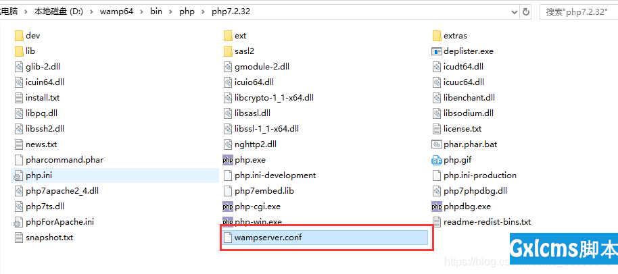Go to the bin breadcrumb
Viewport: 618px width, 274px height.
156,11
